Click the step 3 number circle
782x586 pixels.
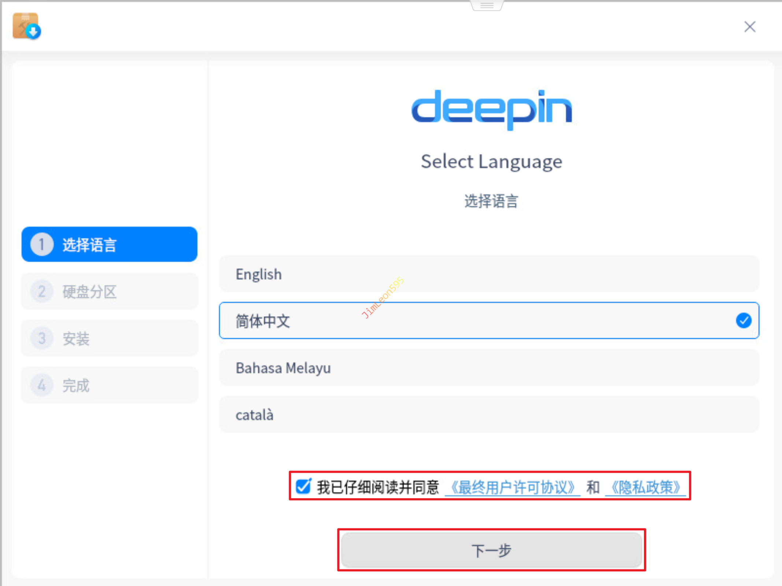click(x=42, y=338)
